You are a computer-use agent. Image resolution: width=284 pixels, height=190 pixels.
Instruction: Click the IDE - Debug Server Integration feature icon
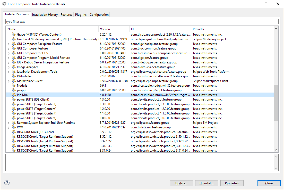point(14,62)
